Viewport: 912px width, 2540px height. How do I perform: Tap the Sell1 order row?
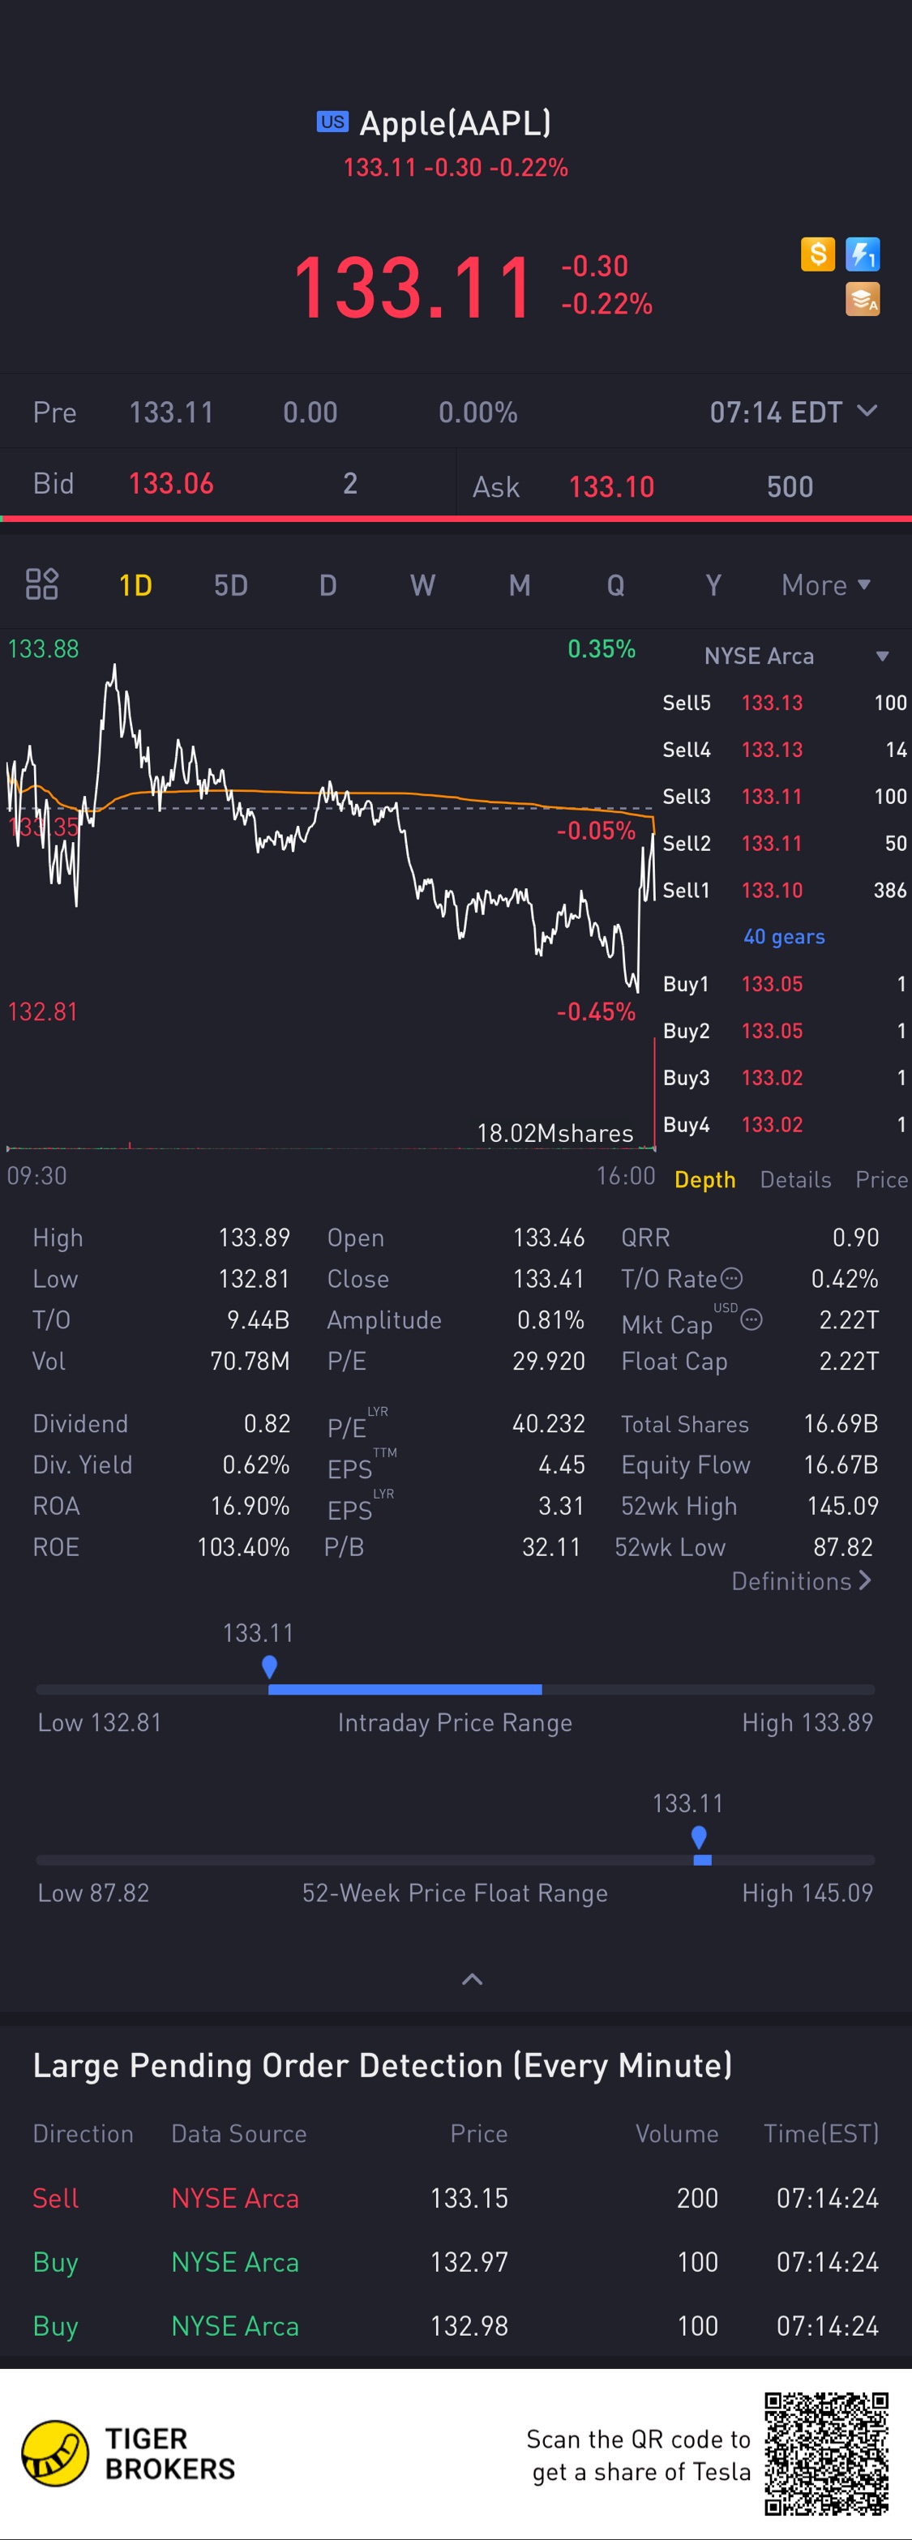coord(784,891)
